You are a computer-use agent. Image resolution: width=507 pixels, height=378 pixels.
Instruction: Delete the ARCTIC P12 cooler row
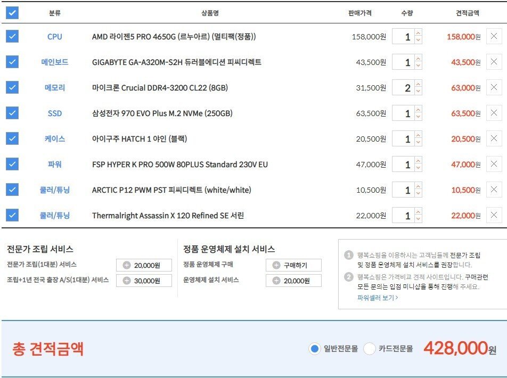tap(494, 190)
